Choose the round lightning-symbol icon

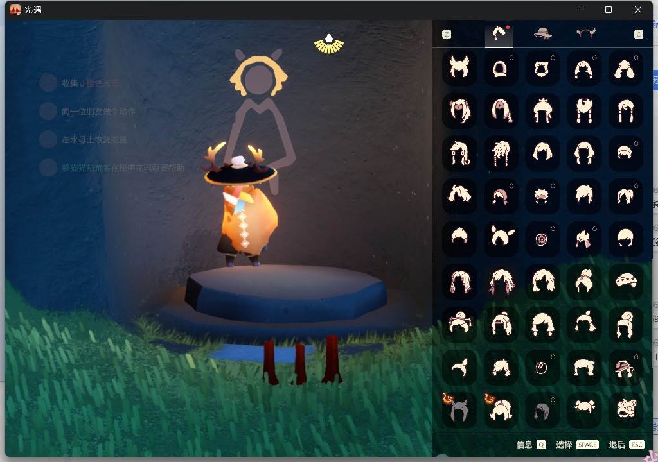542,367
